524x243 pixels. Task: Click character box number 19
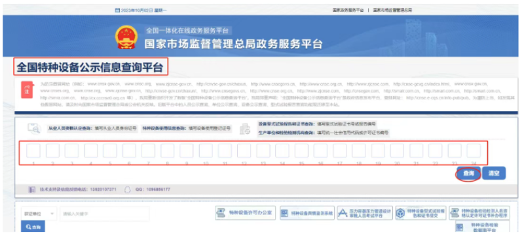click(x=378, y=151)
